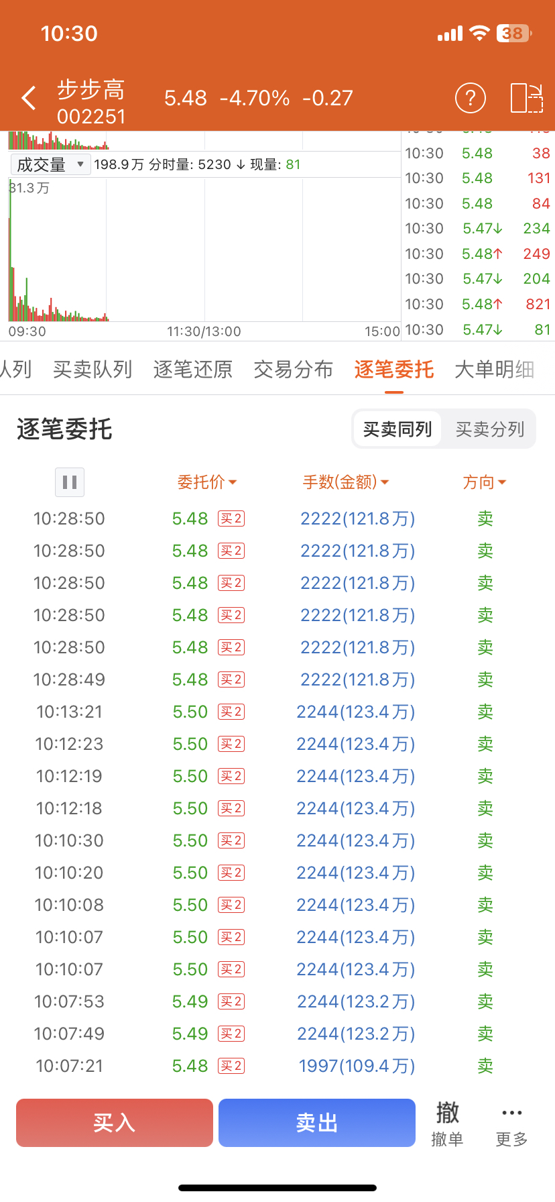Tap the 逐笔委托 section heading
Screen dimensions: 555x1202
(64, 429)
